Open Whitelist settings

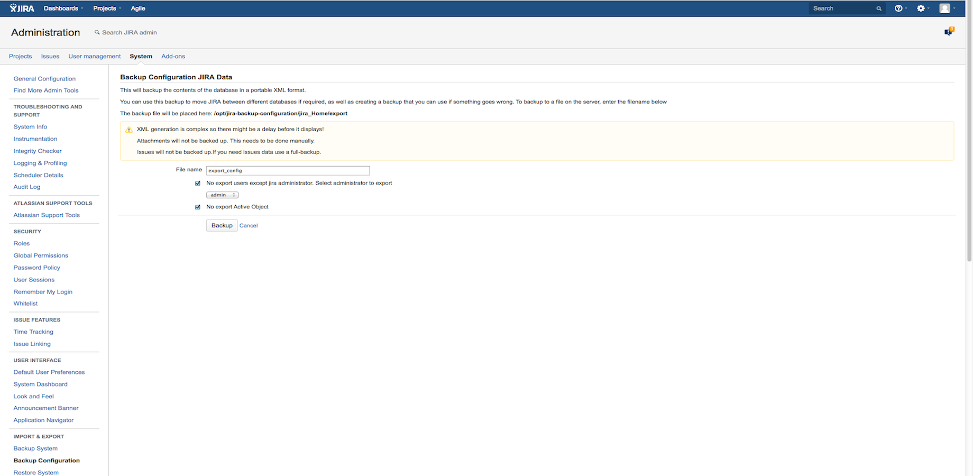point(25,304)
